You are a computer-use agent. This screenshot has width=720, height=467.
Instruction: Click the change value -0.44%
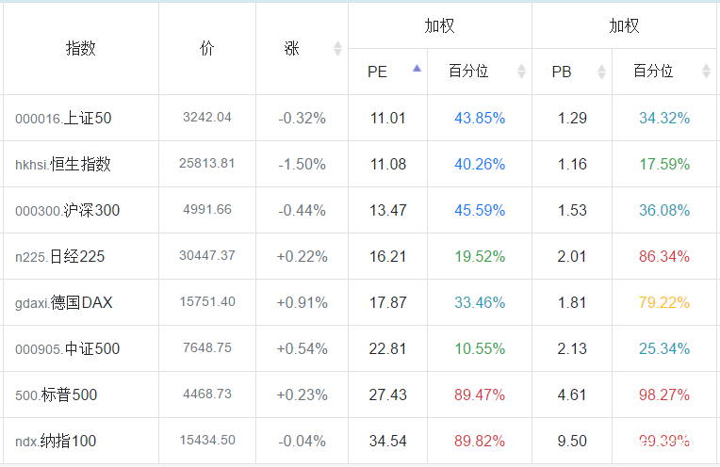coord(302,211)
